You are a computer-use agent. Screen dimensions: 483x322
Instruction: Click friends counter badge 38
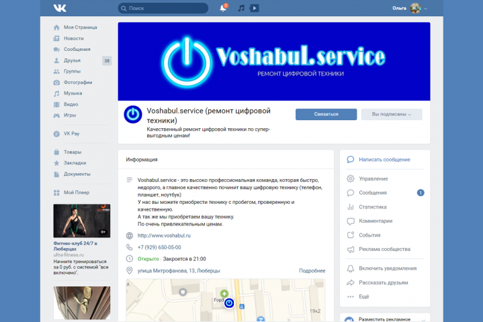[107, 60]
